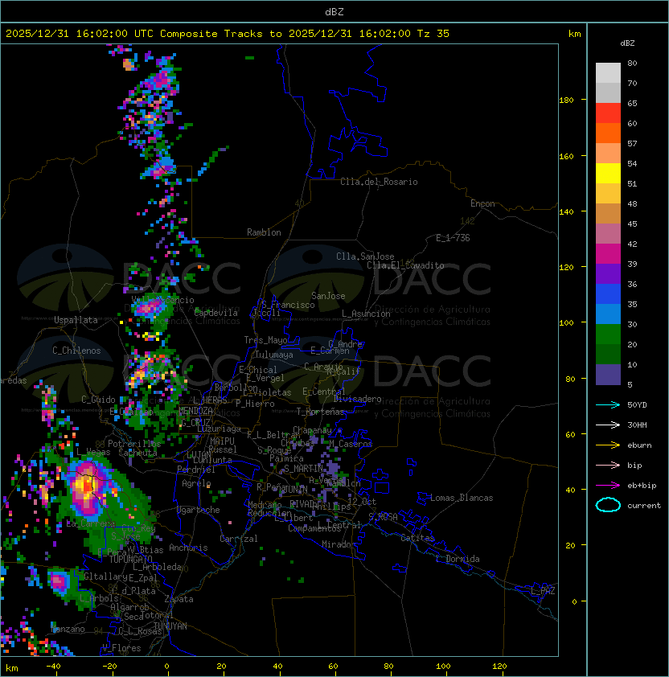
Task: Click the 'Capdevila' map label
Action: point(216,313)
